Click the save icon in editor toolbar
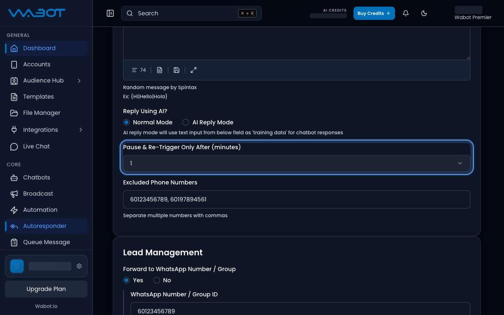 pyautogui.click(x=177, y=70)
